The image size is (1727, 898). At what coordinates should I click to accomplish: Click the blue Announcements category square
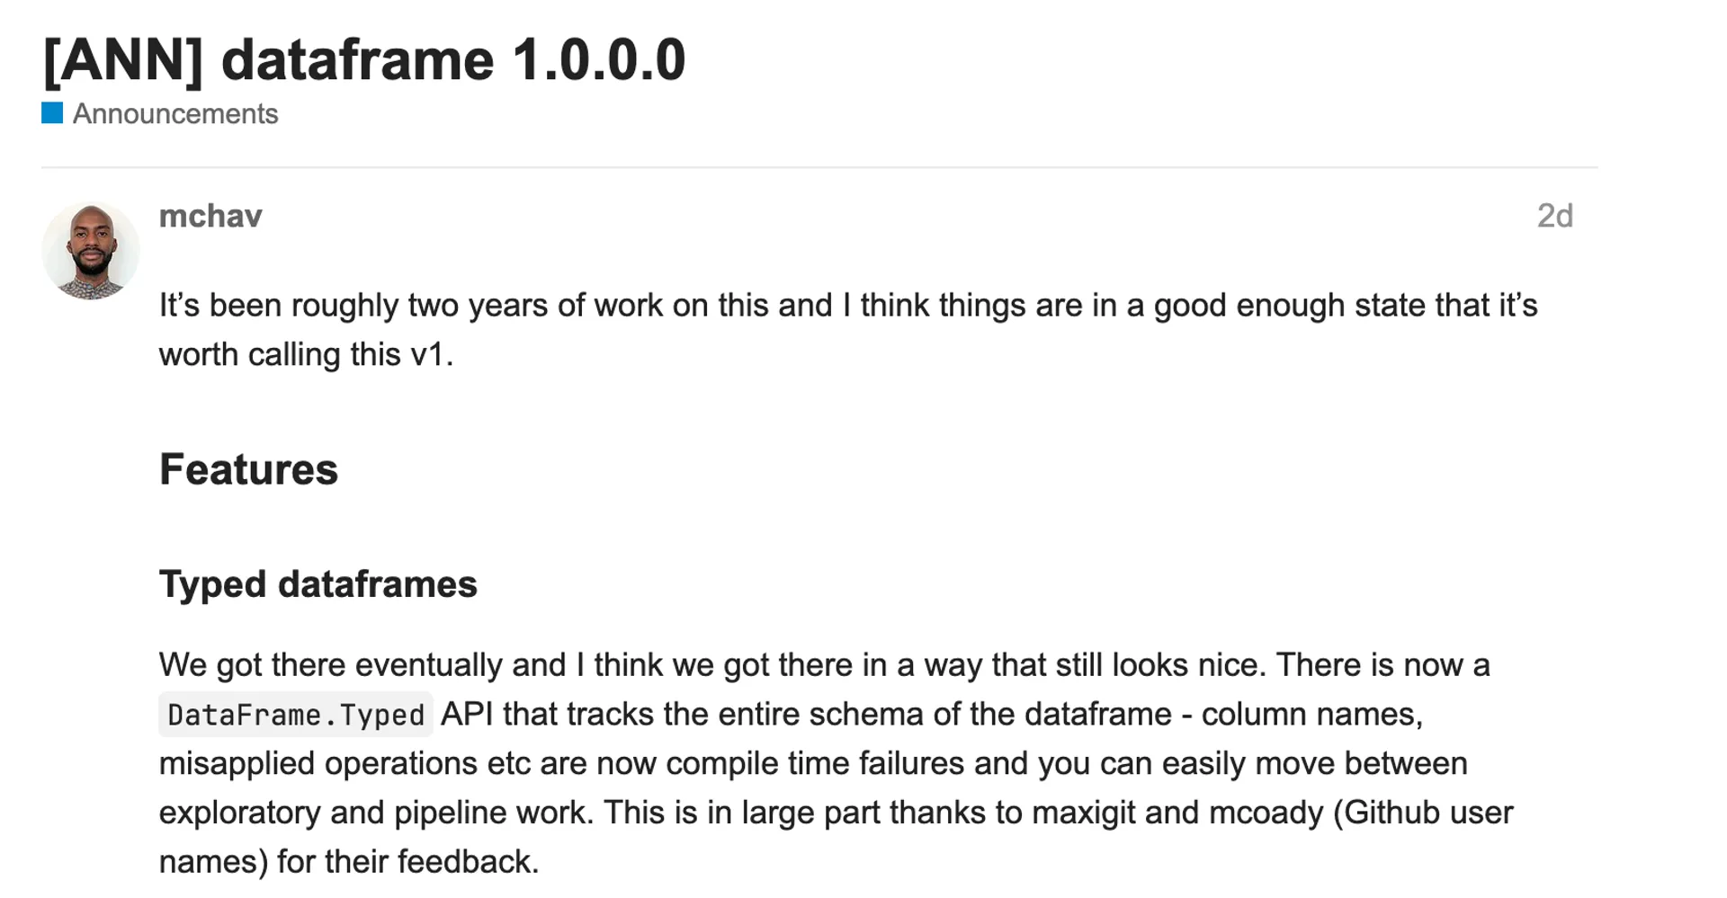(x=52, y=113)
